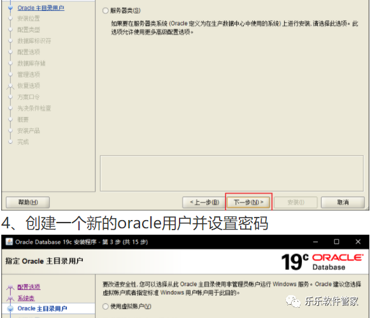Click the 安装产品 step in sidebar
Image resolution: width=370 pixels, height=318 pixels.
pos(29,130)
